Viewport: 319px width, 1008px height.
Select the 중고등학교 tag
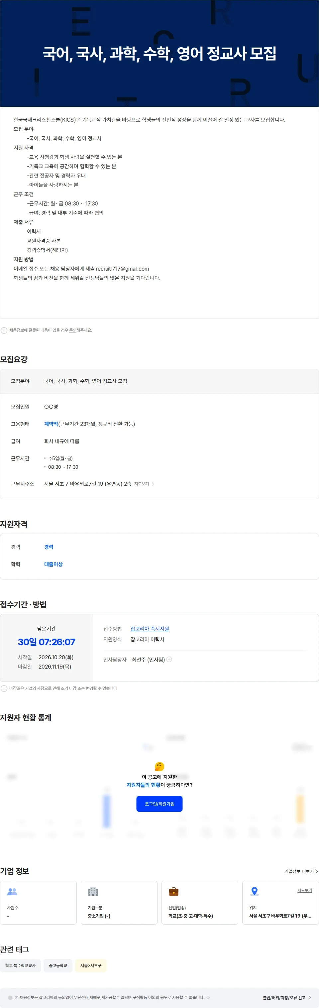[x=58, y=965]
